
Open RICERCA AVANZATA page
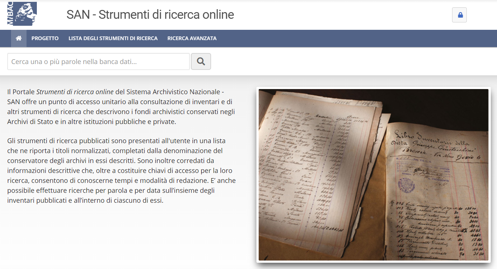point(192,38)
